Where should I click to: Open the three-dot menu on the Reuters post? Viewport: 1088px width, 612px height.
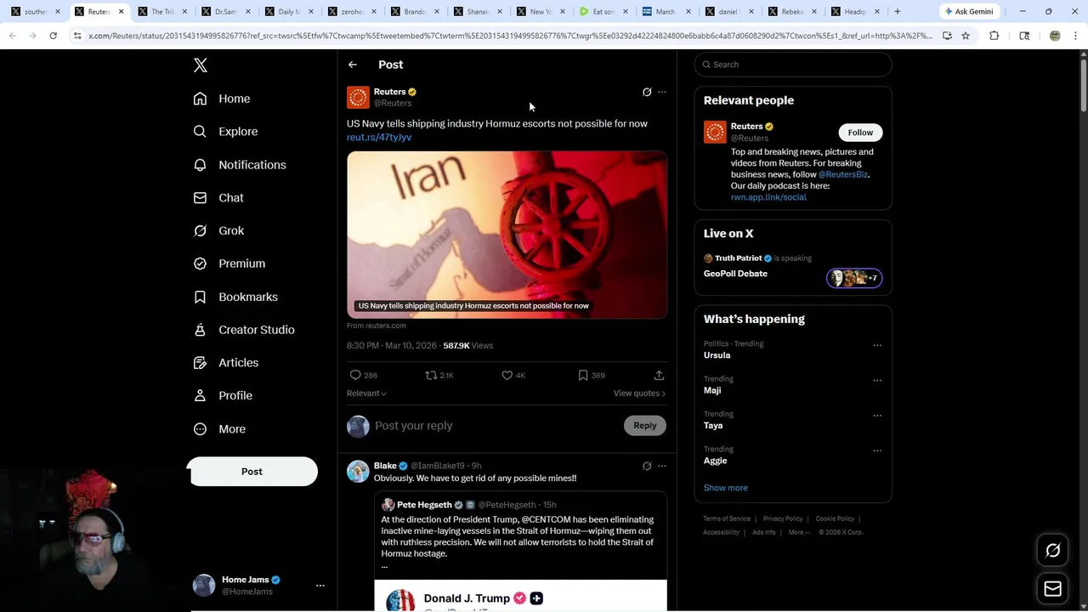coord(662,92)
